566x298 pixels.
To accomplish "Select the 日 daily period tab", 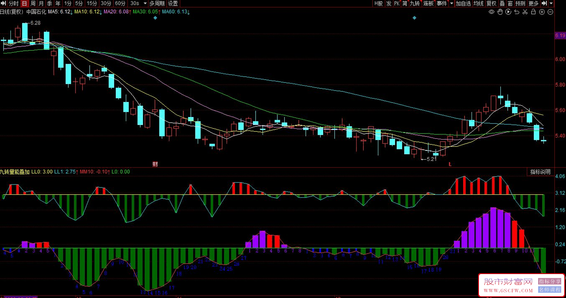I will point(24,3).
